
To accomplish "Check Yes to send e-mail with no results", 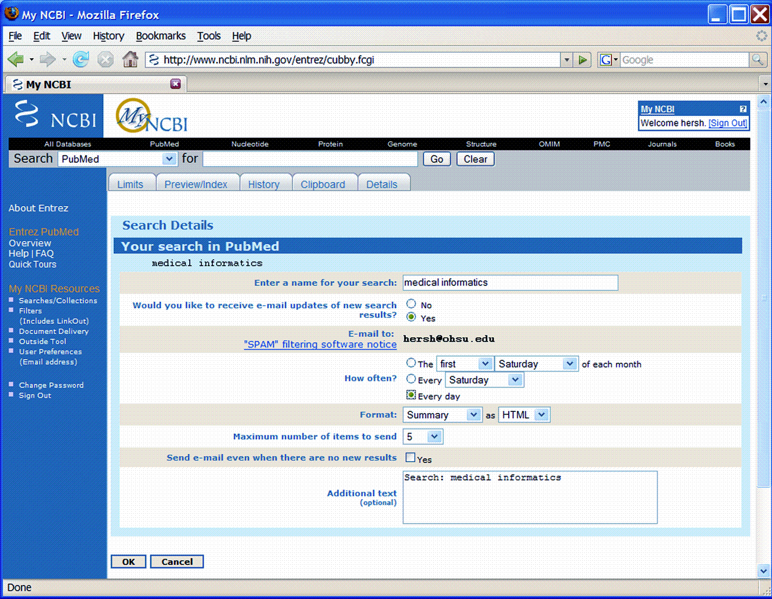I will pyautogui.click(x=411, y=457).
